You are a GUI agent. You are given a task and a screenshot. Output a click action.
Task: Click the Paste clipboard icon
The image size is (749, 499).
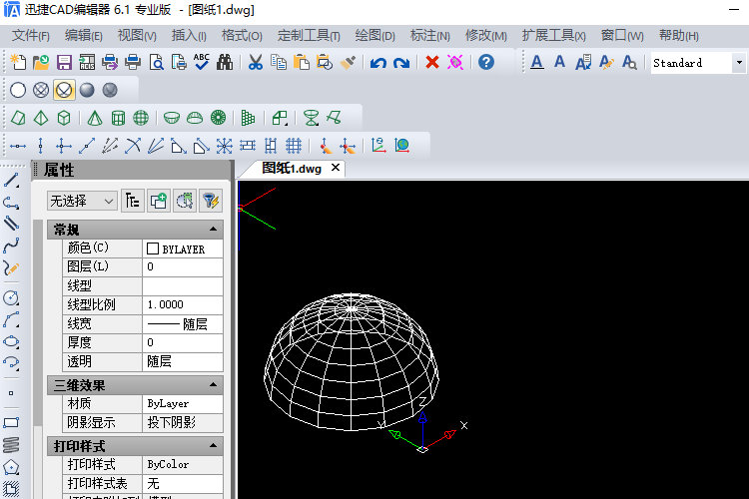pyautogui.click(x=302, y=62)
